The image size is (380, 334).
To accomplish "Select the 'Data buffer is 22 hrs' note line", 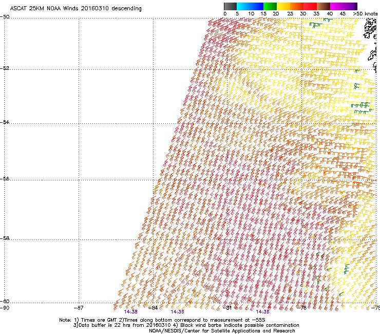I will [x=186, y=325].
